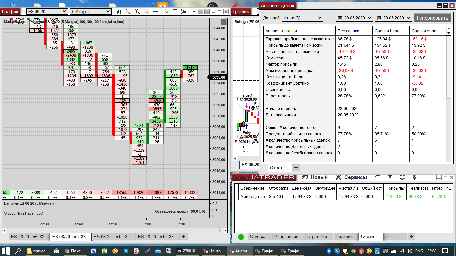Screen dimensions: 456x256
Task: Select the crosshair cursor icon in chart toolbar
Action: point(156,12)
